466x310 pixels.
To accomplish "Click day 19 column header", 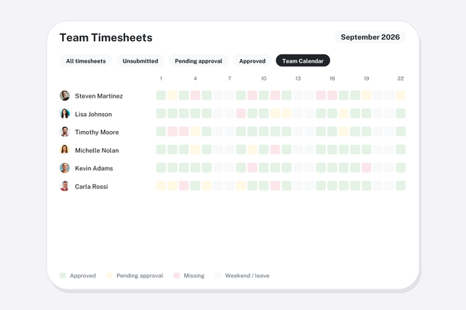I will pyautogui.click(x=367, y=78).
